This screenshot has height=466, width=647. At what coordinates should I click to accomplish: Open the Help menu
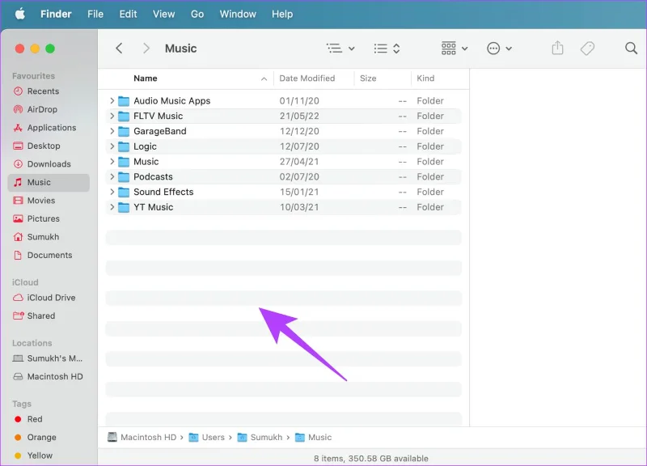pyautogui.click(x=282, y=14)
